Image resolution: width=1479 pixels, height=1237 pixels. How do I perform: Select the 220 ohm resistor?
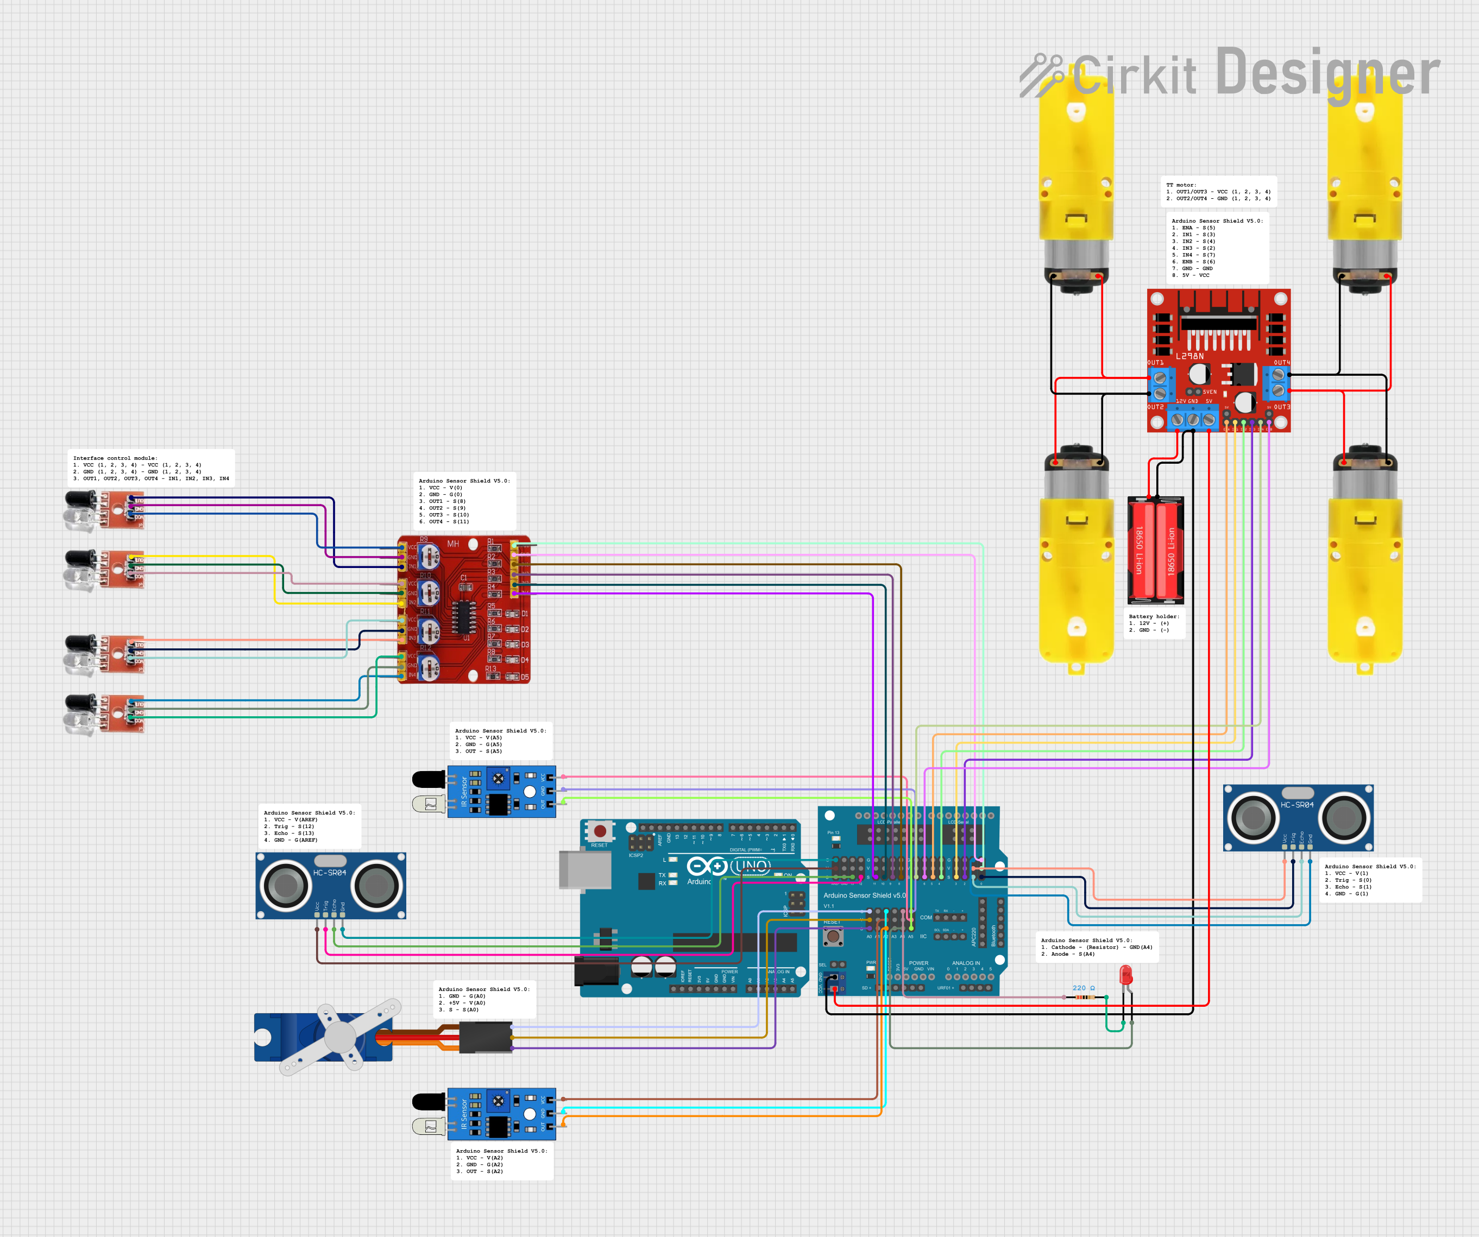tap(1085, 997)
